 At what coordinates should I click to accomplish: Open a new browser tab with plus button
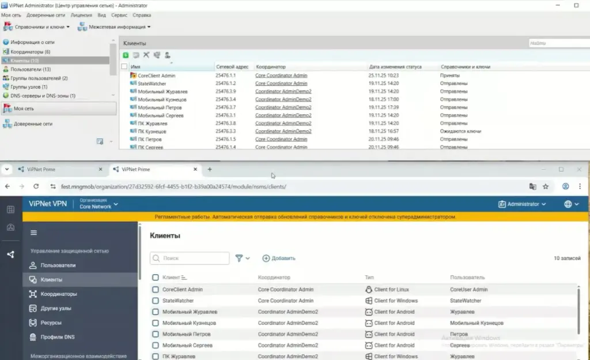click(210, 170)
